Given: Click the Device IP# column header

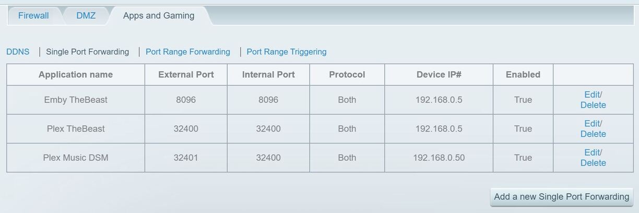Looking at the screenshot, I should 439,75.
